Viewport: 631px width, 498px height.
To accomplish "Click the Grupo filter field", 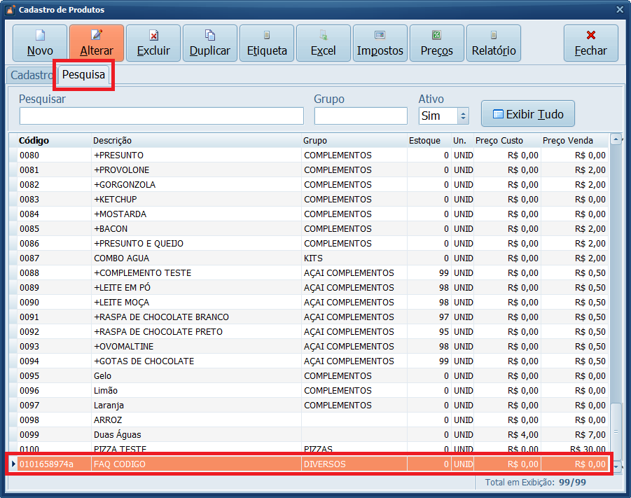I will click(360, 116).
